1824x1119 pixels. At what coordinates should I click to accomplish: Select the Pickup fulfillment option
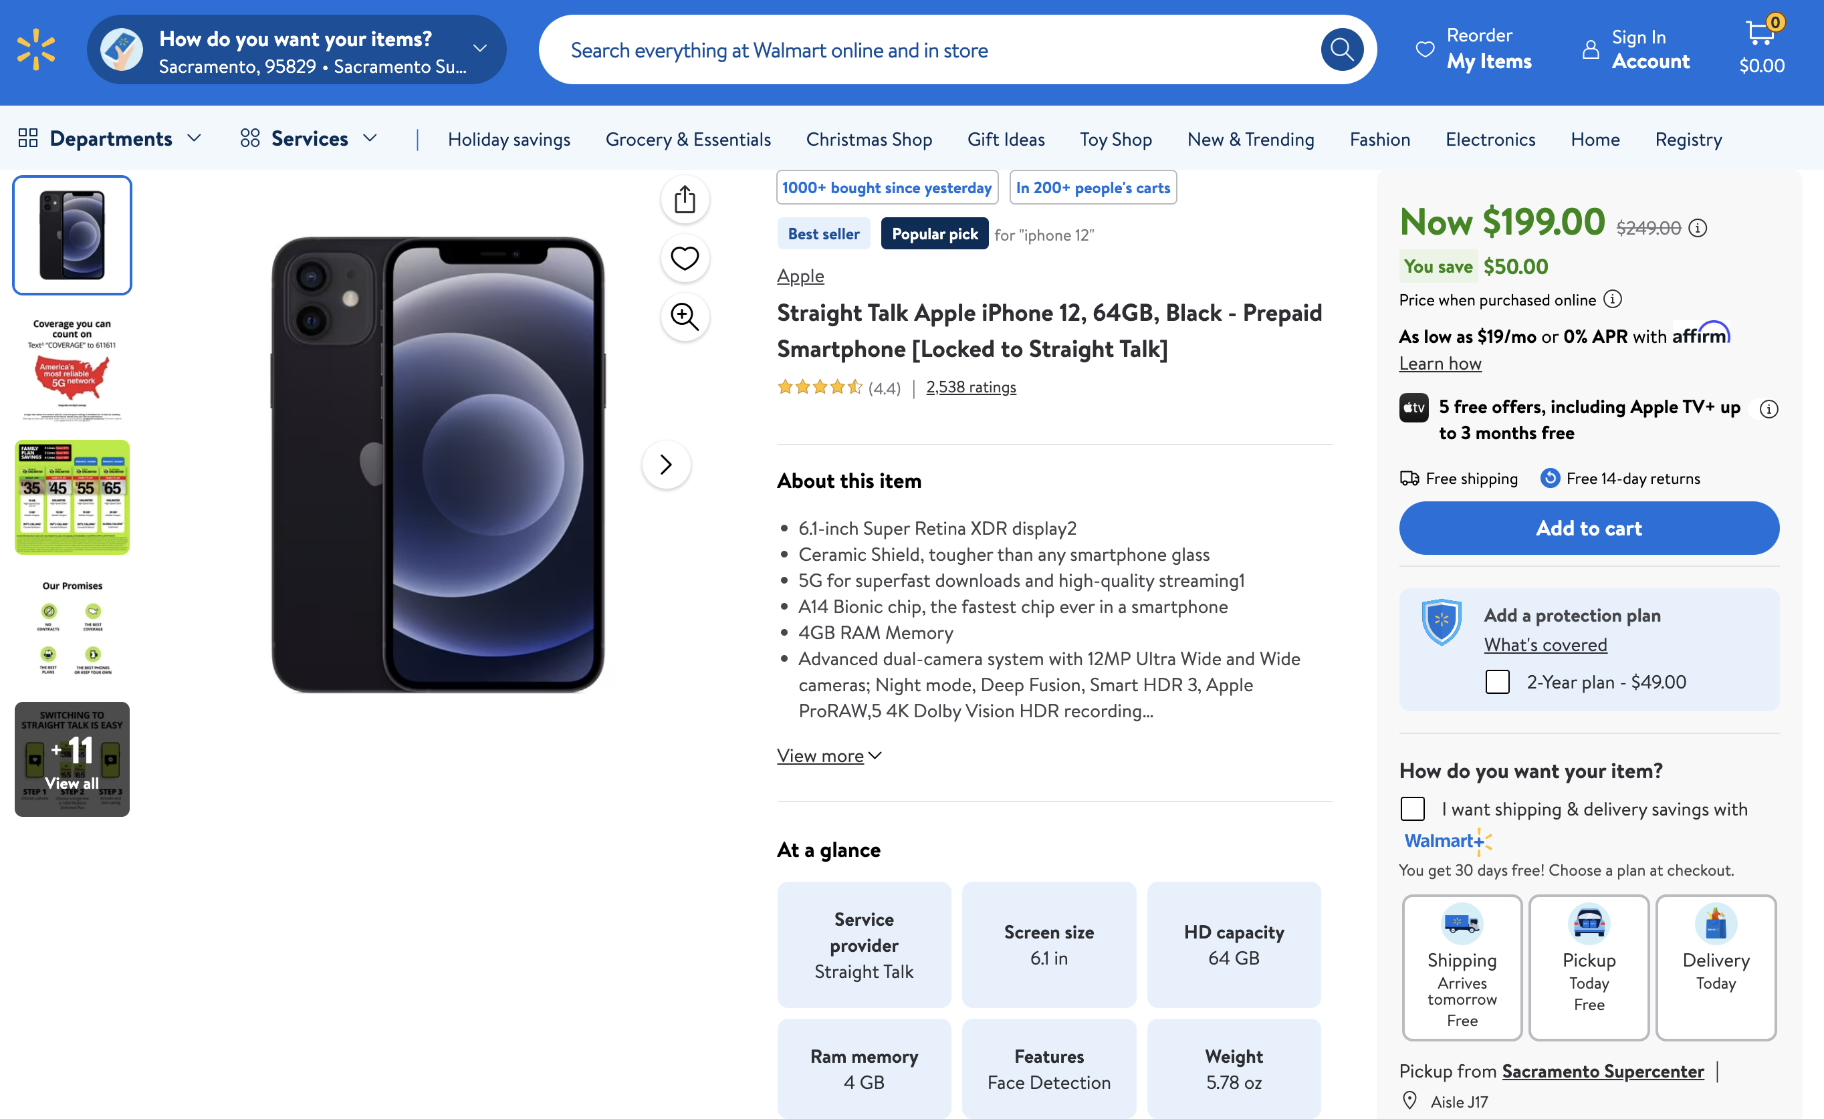click(x=1589, y=967)
